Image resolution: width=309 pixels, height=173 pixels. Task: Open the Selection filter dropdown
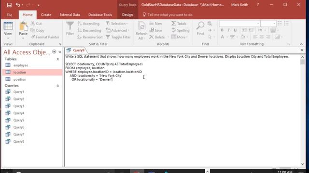(117, 24)
